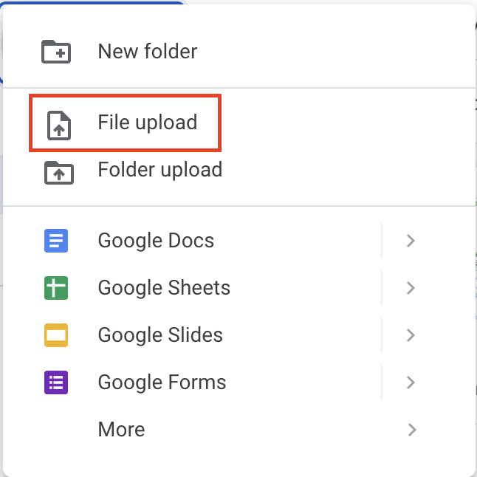Click the New folder icon
The height and width of the screenshot is (477, 477).
click(56, 52)
